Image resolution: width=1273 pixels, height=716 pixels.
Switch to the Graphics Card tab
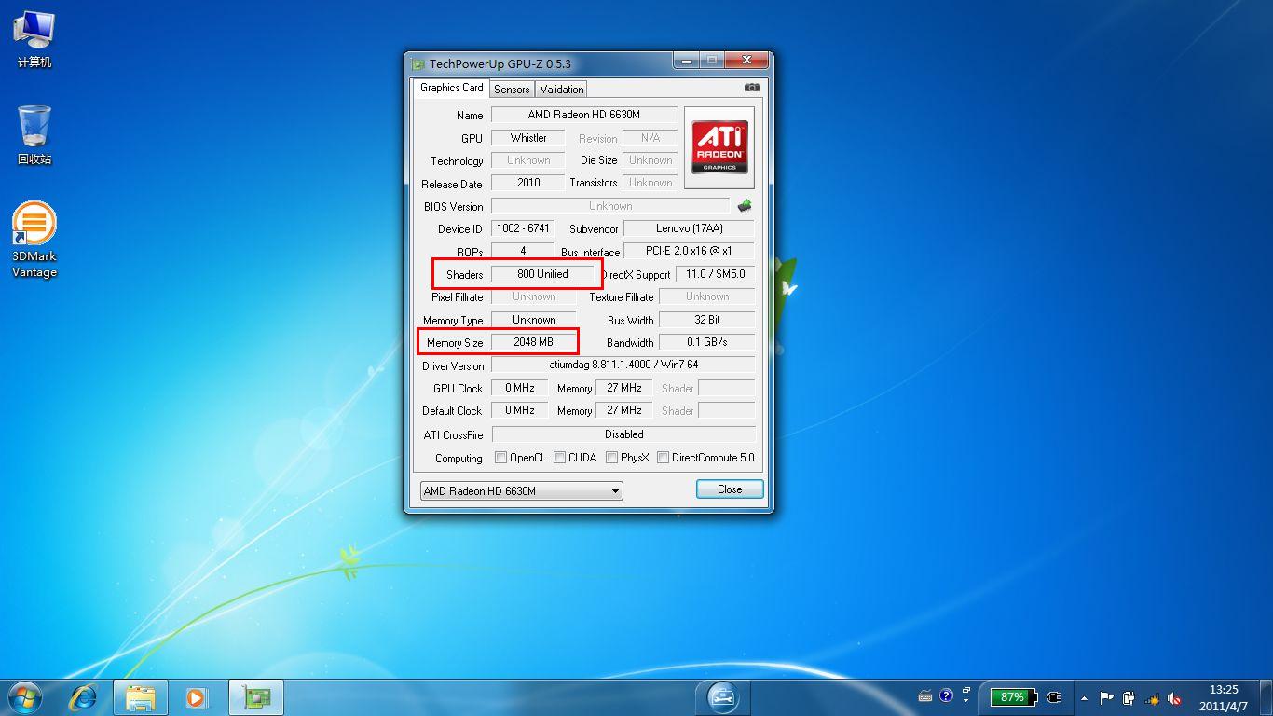pyautogui.click(x=451, y=88)
